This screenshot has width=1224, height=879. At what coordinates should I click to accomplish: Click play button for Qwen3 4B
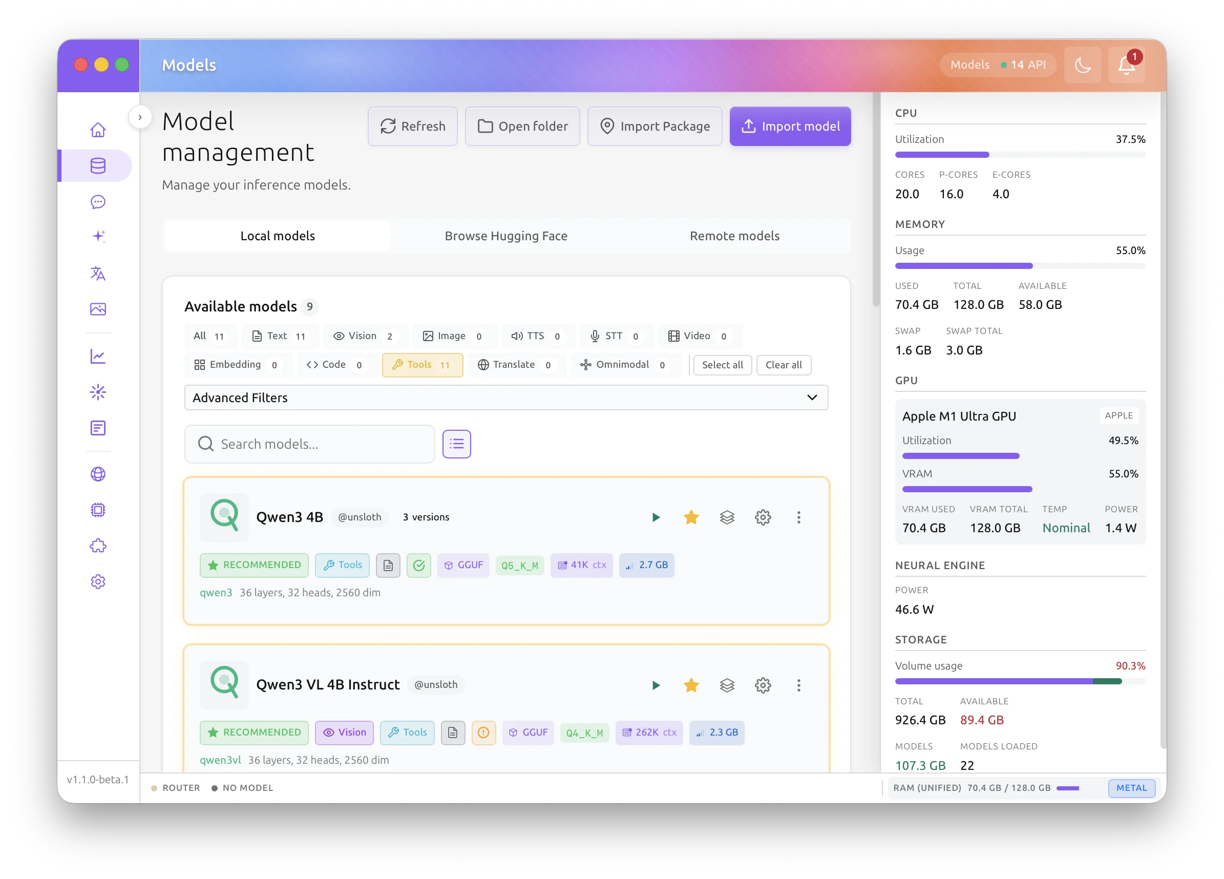pyautogui.click(x=656, y=517)
